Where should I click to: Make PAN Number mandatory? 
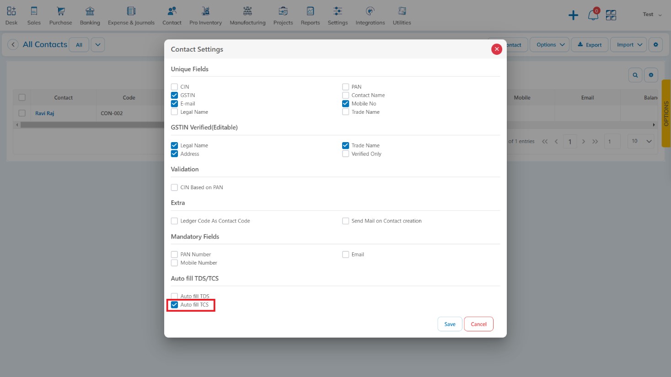tap(174, 255)
